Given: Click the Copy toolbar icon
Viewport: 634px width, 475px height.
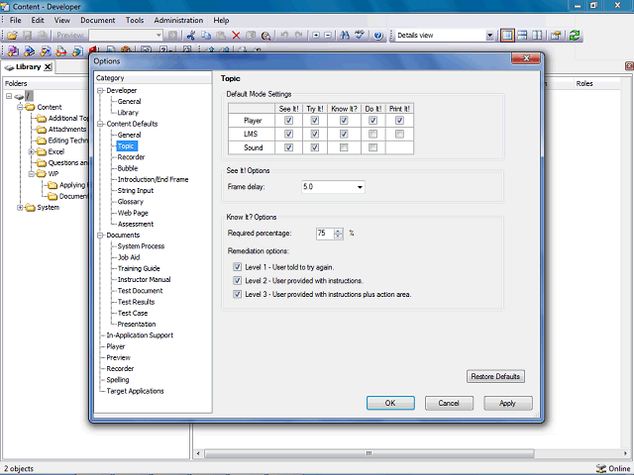Looking at the screenshot, I should 206,36.
